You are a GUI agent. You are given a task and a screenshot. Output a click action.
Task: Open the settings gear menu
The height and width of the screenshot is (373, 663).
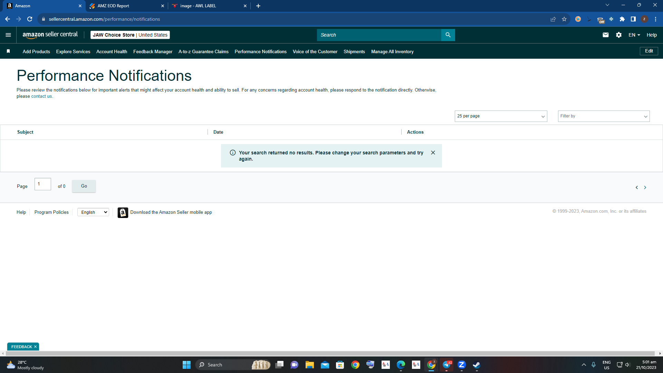(x=619, y=35)
